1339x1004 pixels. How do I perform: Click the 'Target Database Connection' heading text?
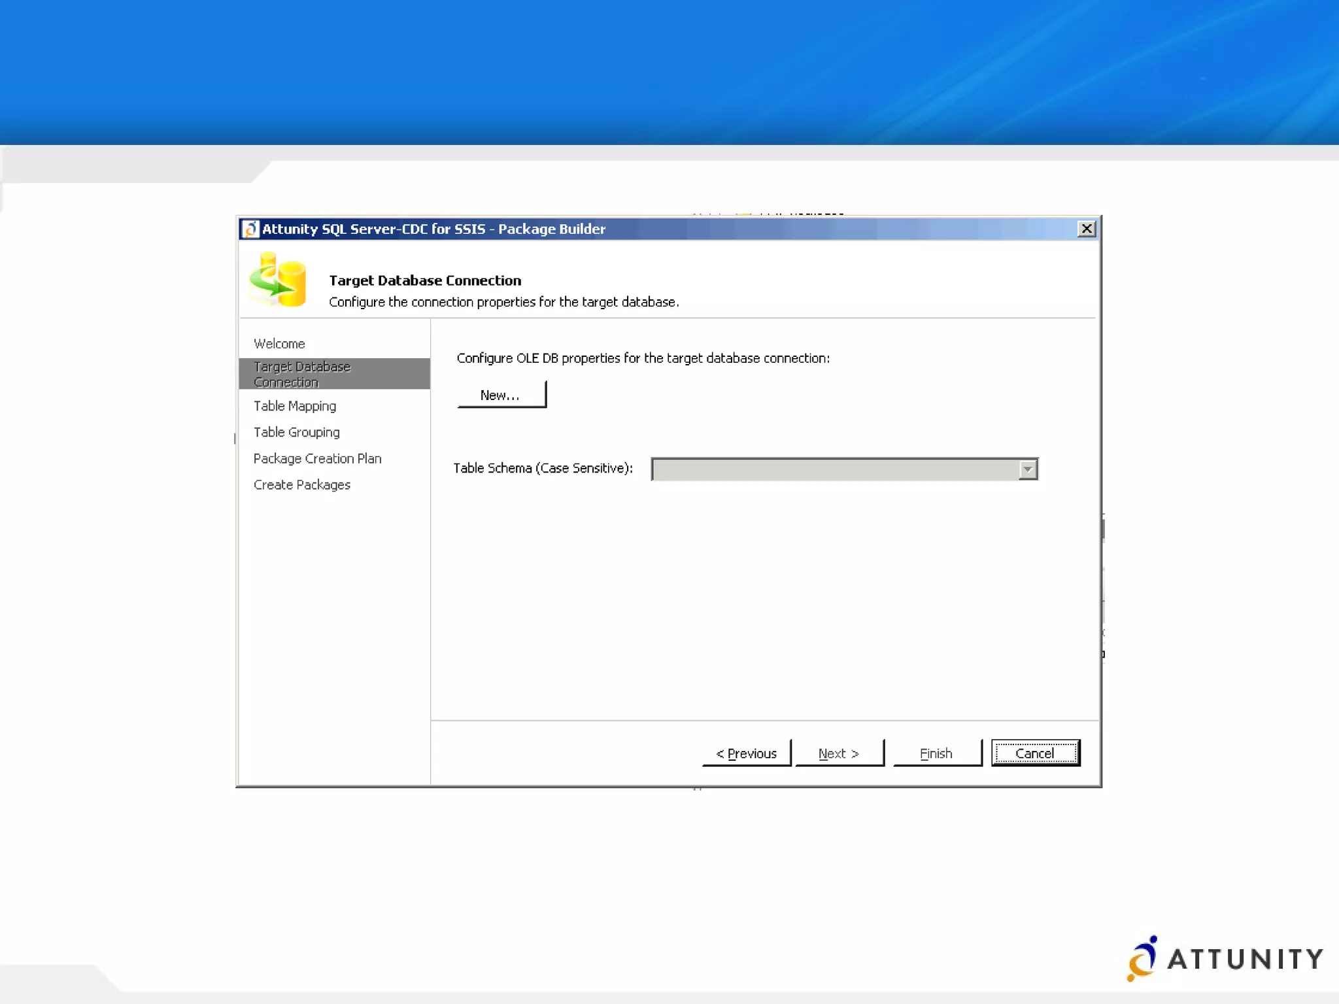(425, 280)
